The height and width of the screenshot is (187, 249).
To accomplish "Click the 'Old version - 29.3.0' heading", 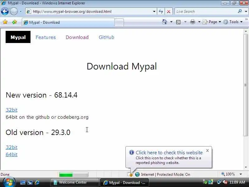I will (x=38, y=132).
